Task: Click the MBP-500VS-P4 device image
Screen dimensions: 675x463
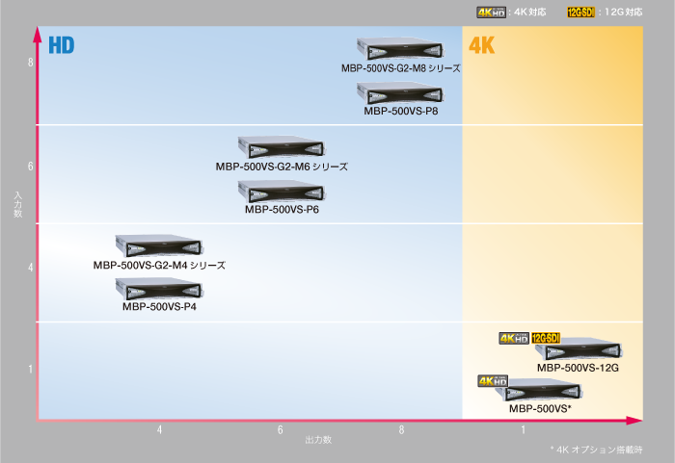Action: [x=158, y=289]
